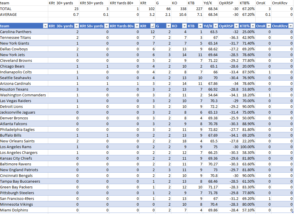Click the TOTAL KTB value 227
Viewport: 294px width, 214px height.
point(195,9)
